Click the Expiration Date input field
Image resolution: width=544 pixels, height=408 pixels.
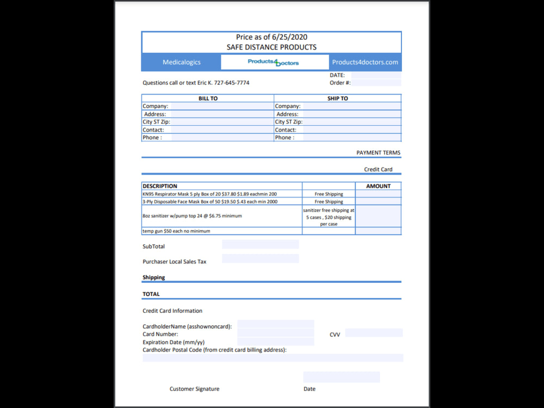275,342
